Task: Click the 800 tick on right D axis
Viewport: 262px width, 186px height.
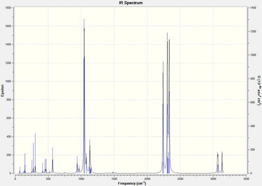Action: [x=253, y=79]
